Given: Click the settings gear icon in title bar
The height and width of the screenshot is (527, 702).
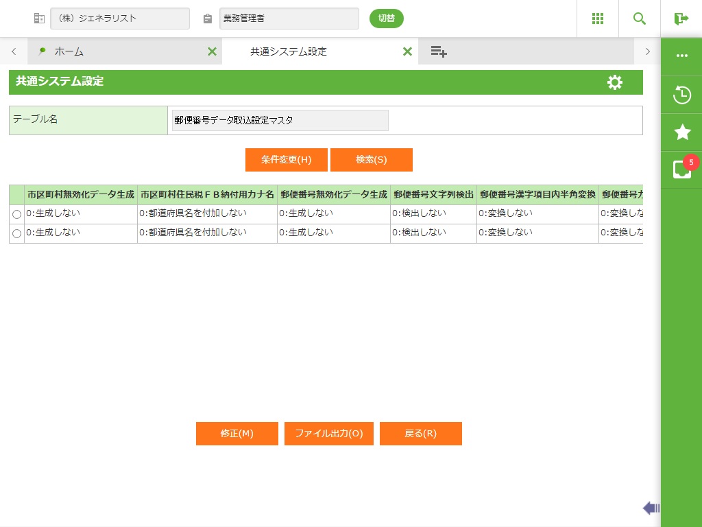Looking at the screenshot, I should click(x=615, y=82).
